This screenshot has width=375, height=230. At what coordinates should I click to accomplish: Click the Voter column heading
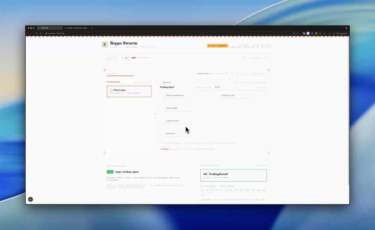coord(217,87)
